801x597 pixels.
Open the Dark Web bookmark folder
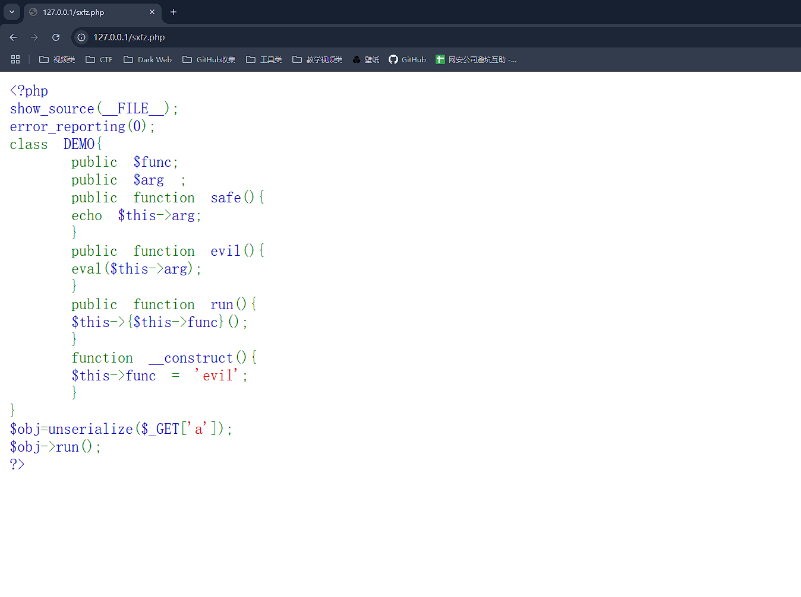click(x=148, y=59)
